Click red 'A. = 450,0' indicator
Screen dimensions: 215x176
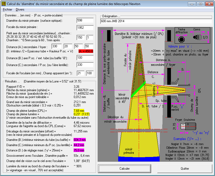tap(86, 51)
